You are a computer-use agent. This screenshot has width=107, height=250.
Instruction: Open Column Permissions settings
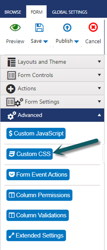[x=39, y=195]
